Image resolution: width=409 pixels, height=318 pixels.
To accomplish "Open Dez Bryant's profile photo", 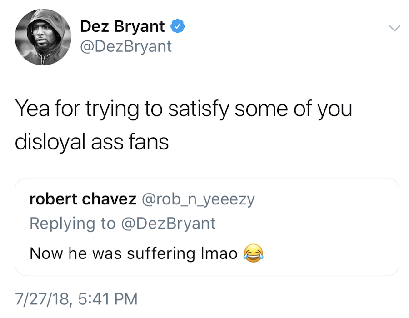I will tap(43, 37).
